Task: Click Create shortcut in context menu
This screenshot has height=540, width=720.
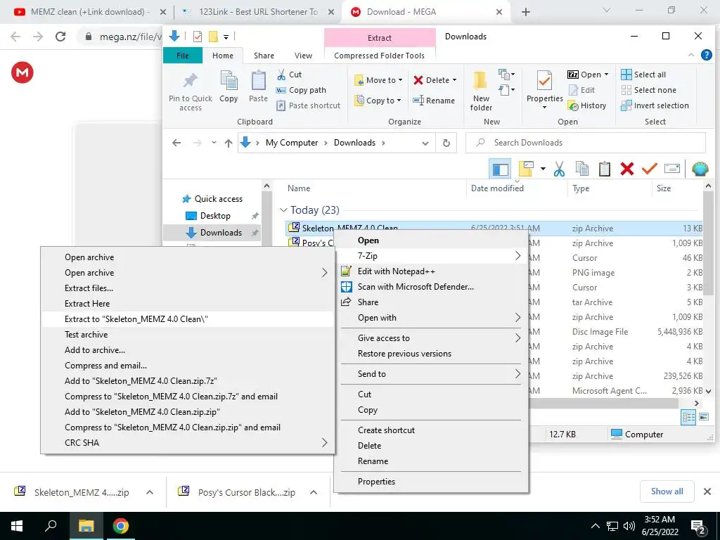Action: point(430,430)
